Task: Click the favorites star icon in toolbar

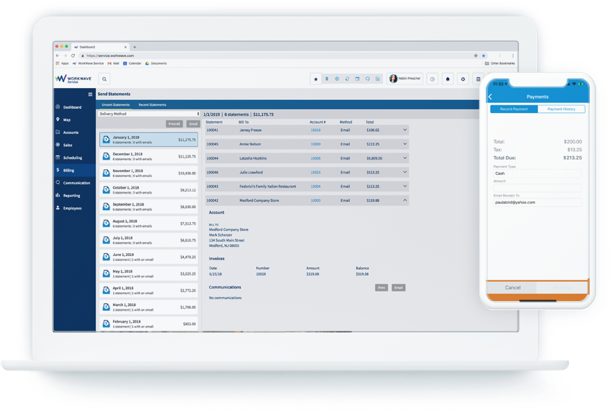Action: point(316,79)
